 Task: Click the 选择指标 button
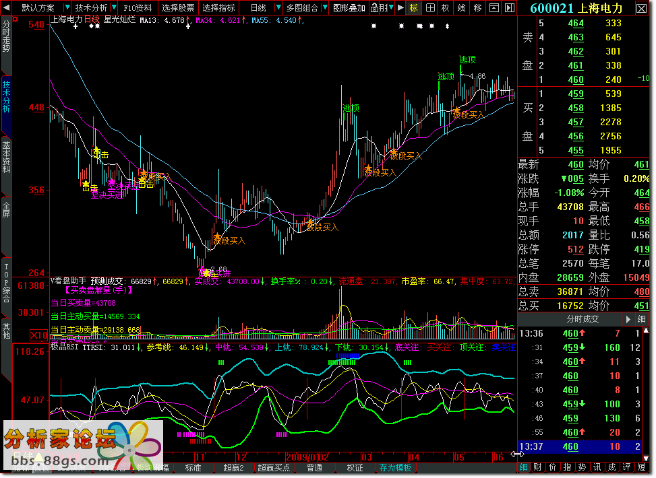tap(219, 7)
